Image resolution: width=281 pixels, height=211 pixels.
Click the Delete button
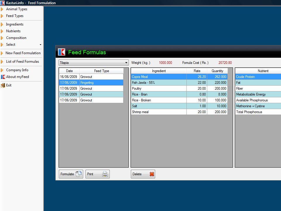click(143, 174)
